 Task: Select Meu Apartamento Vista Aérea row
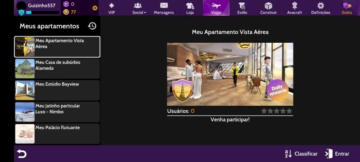pyautogui.click(x=57, y=47)
